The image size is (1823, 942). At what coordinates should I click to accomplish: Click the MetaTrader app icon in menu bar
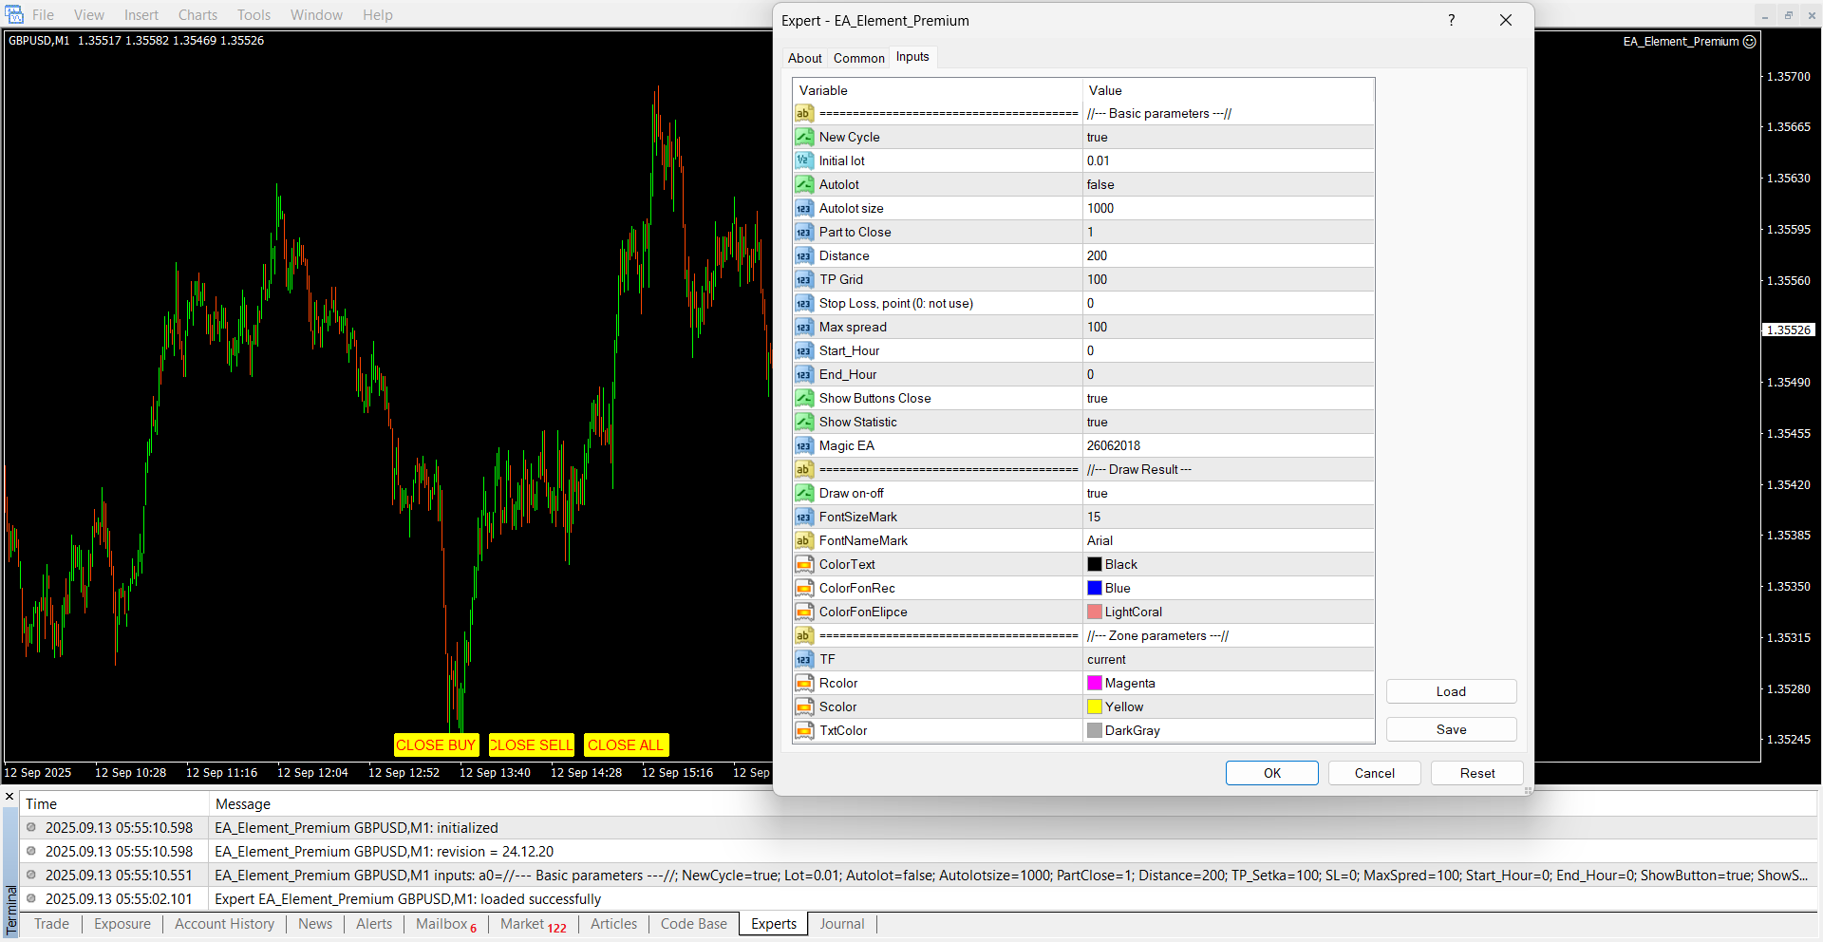(14, 14)
